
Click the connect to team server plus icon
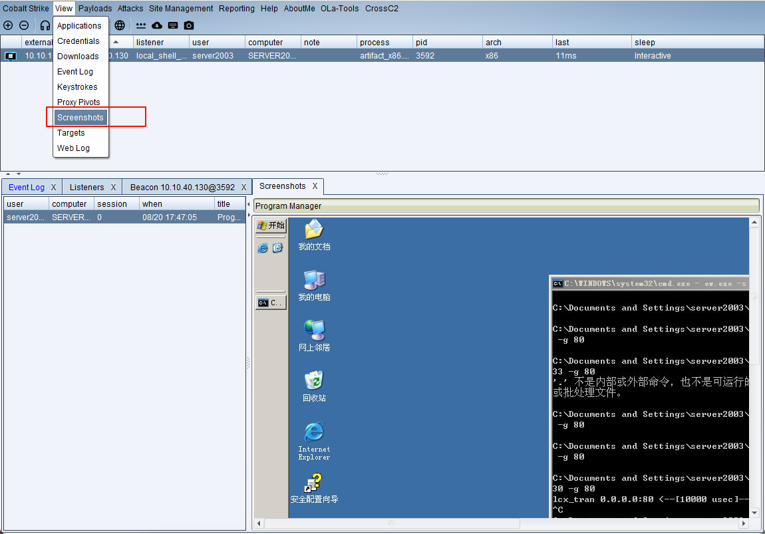click(8, 25)
